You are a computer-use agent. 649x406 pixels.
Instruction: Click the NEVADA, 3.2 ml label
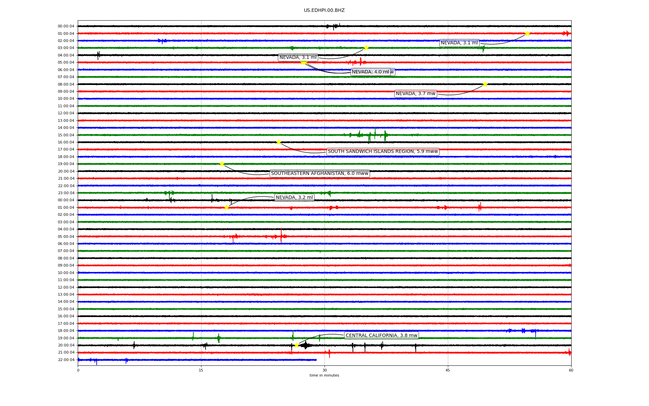pos(294,198)
